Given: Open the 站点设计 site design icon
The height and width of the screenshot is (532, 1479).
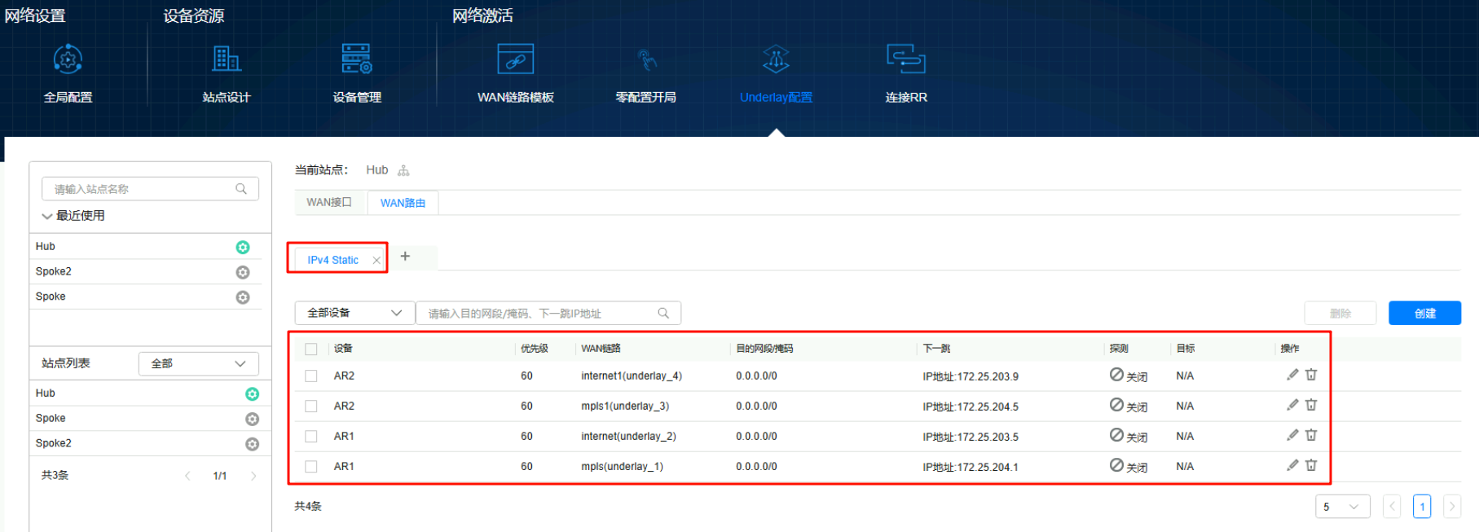Looking at the screenshot, I should click(227, 59).
